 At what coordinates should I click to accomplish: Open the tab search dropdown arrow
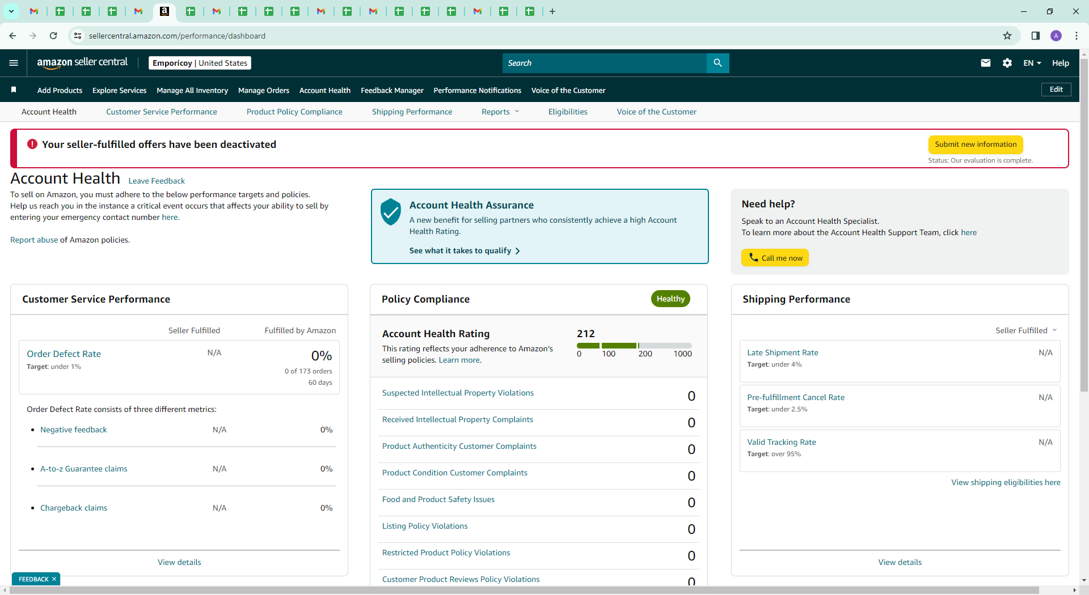(x=11, y=11)
